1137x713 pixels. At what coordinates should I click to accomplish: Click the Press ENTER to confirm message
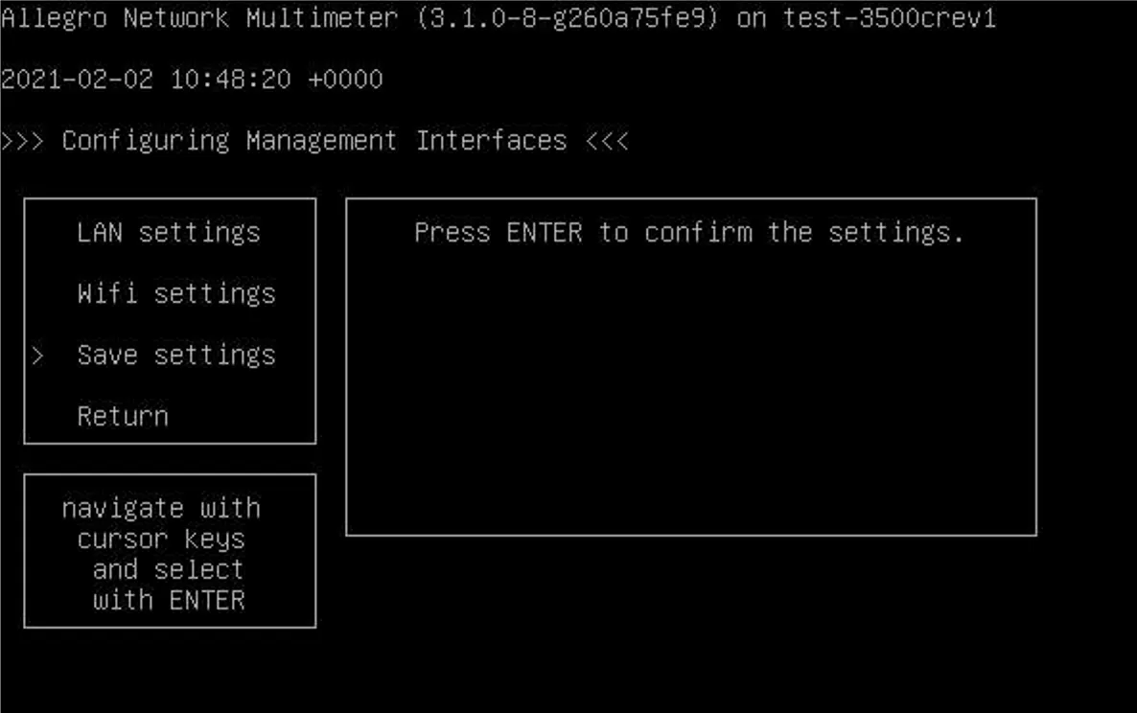coord(688,232)
